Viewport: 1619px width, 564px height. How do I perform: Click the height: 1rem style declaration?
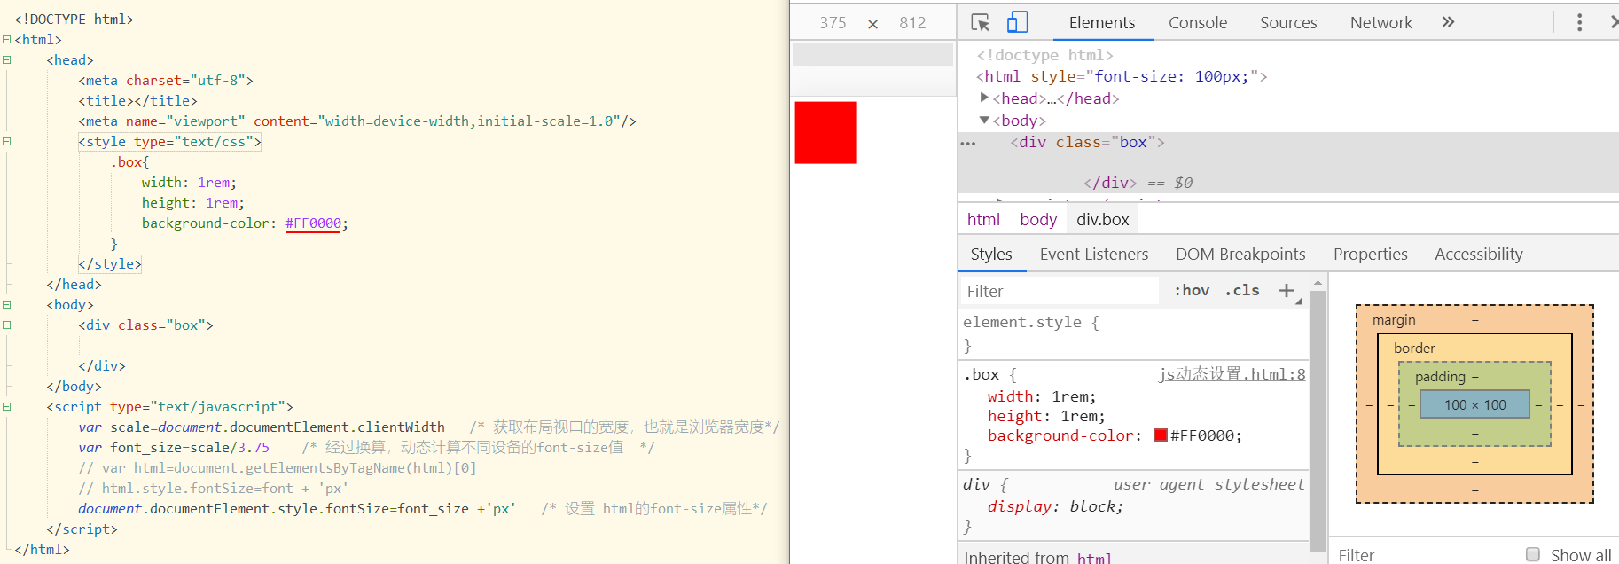click(1046, 416)
